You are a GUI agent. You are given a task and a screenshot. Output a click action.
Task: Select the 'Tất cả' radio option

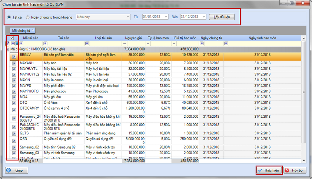9,17
